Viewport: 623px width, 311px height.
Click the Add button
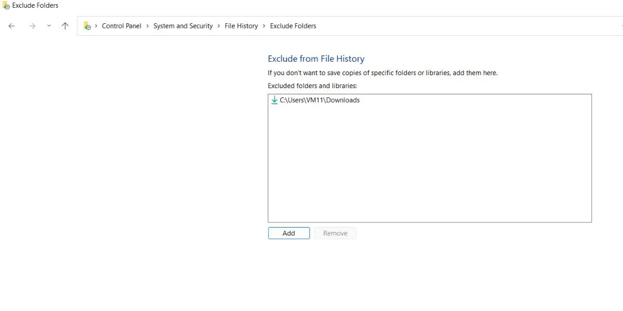pos(289,233)
